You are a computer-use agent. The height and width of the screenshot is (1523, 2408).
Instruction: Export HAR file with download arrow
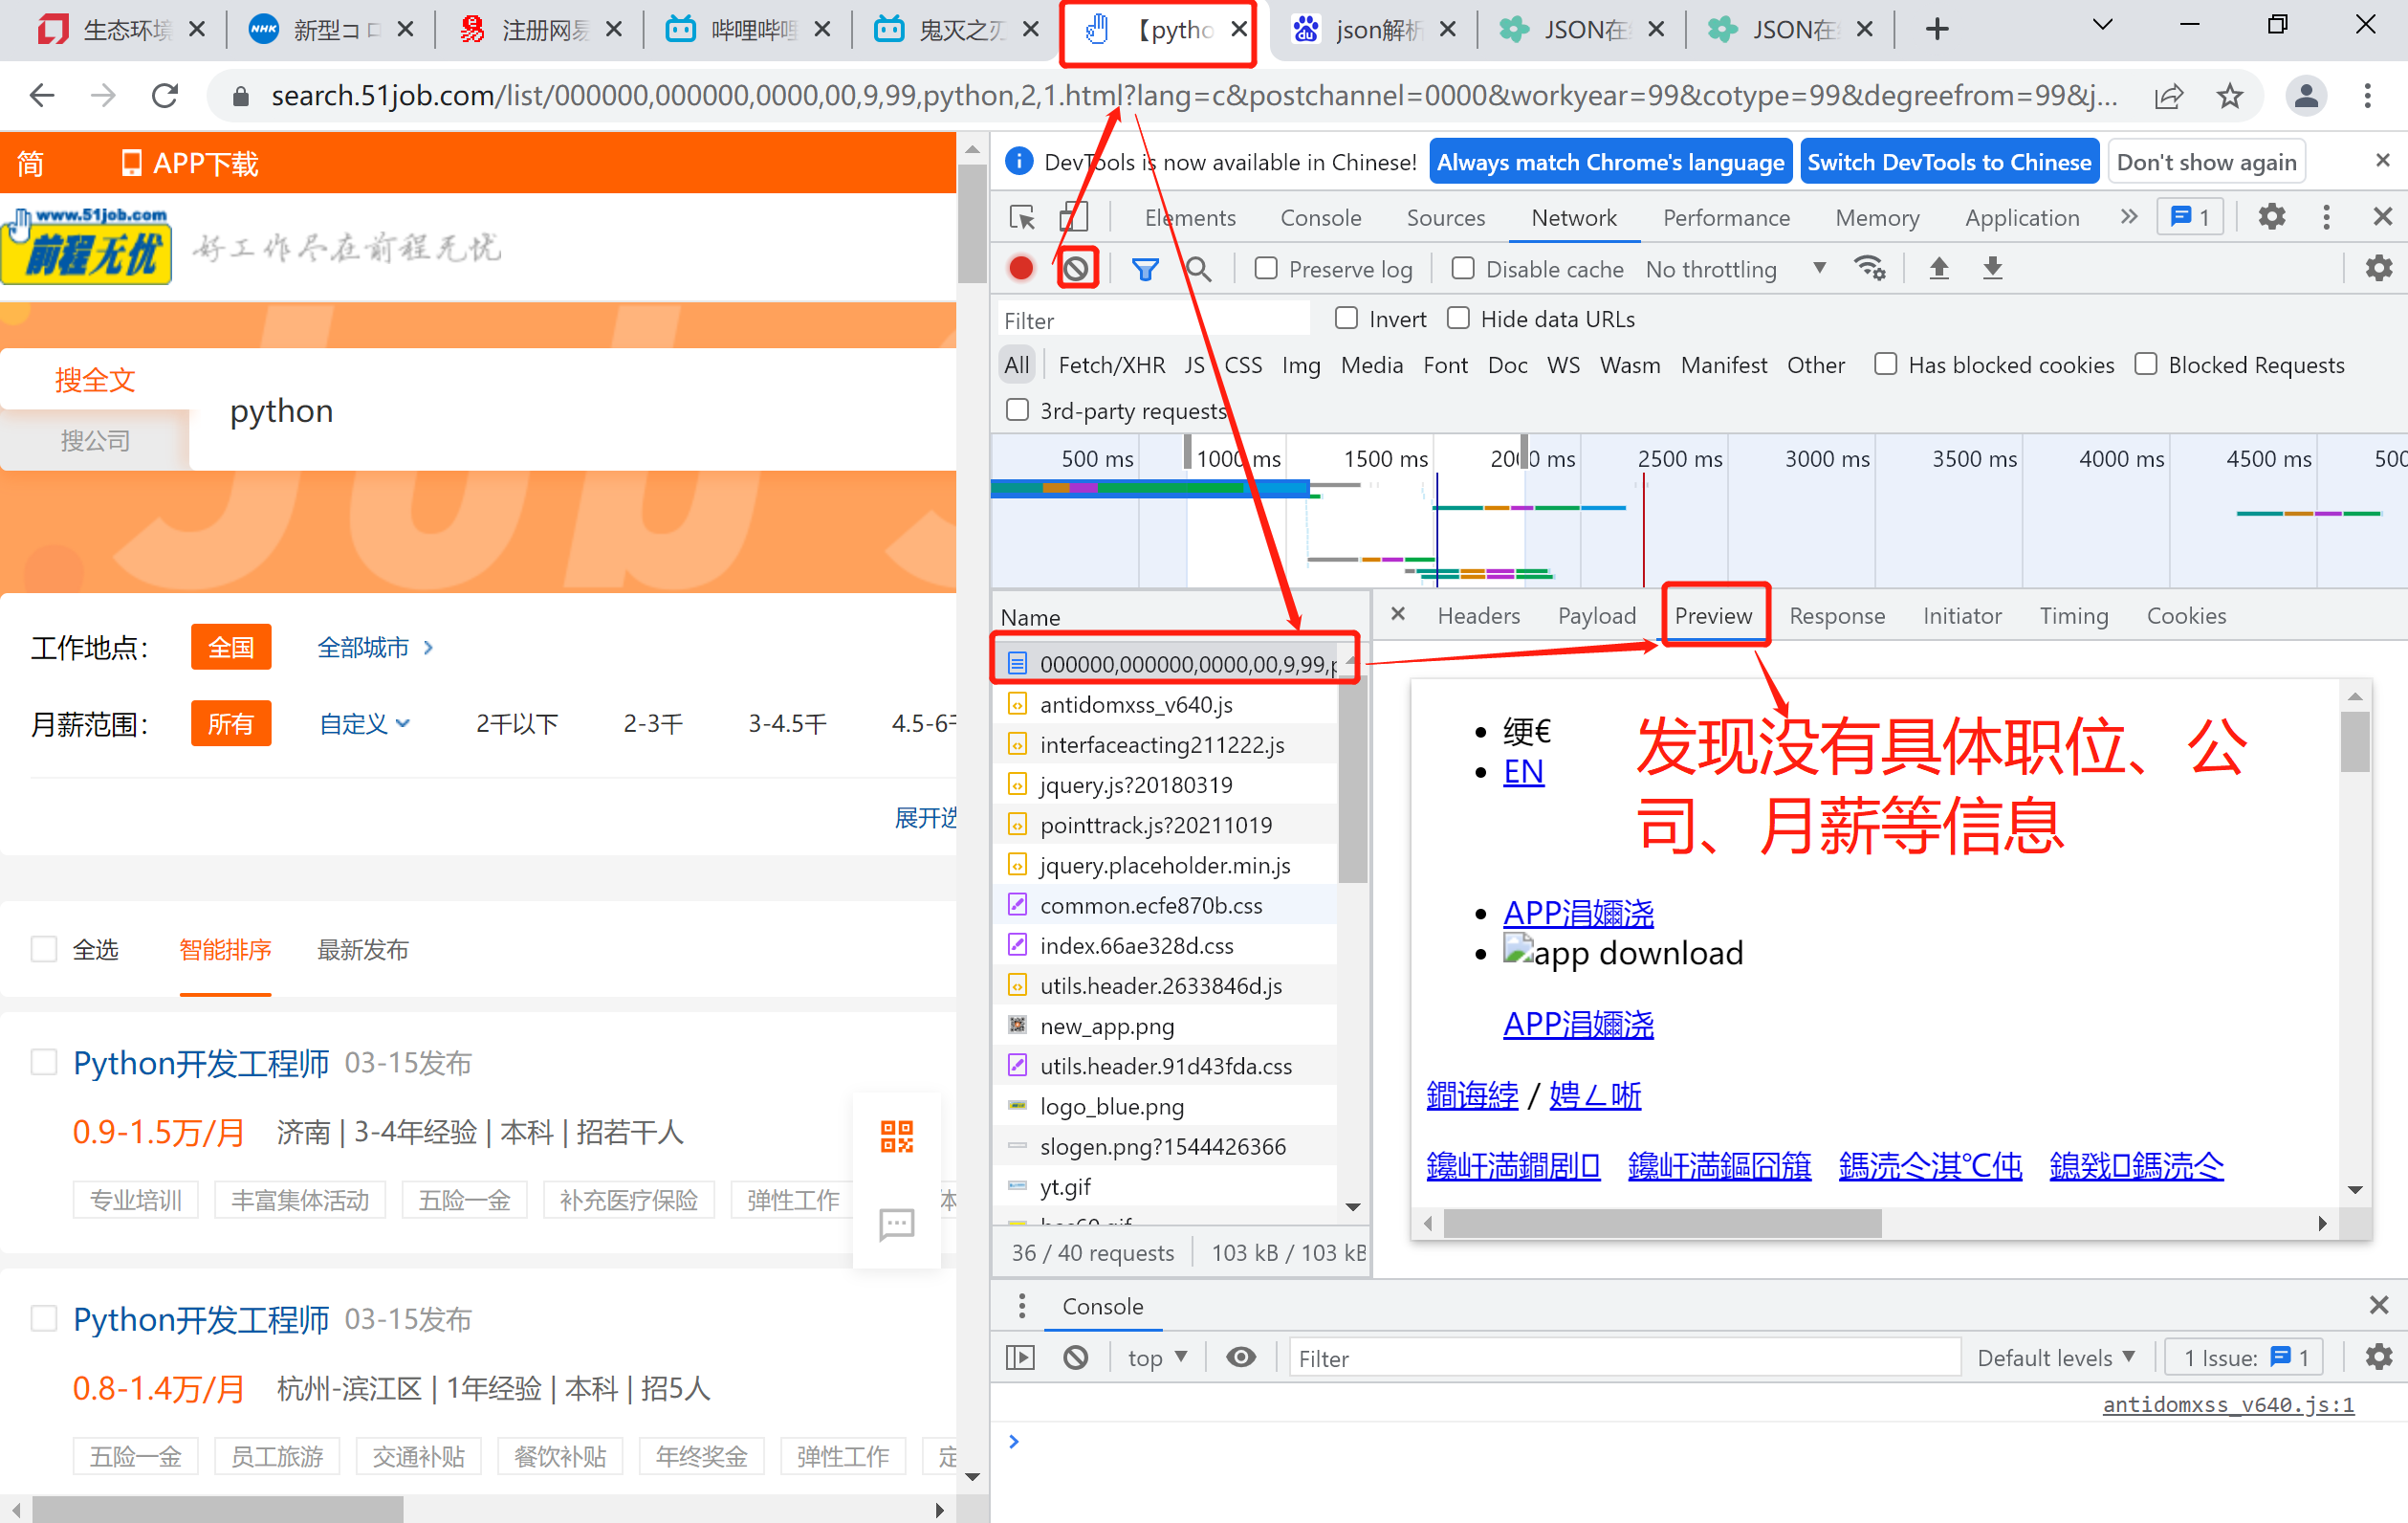click(x=1992, y=268)
